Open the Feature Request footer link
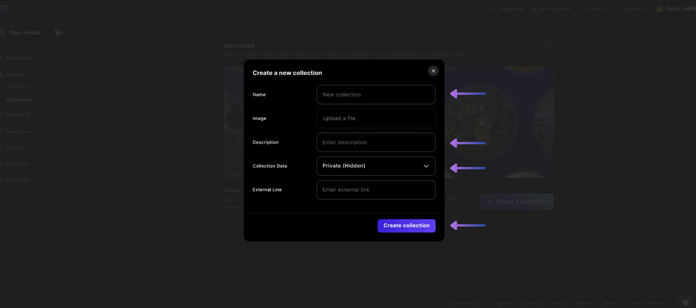 click(x=648, y=303)
